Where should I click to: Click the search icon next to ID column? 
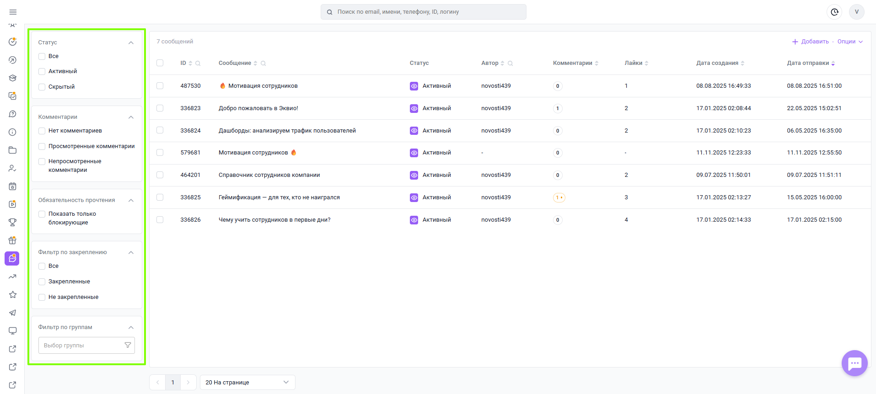198,64
